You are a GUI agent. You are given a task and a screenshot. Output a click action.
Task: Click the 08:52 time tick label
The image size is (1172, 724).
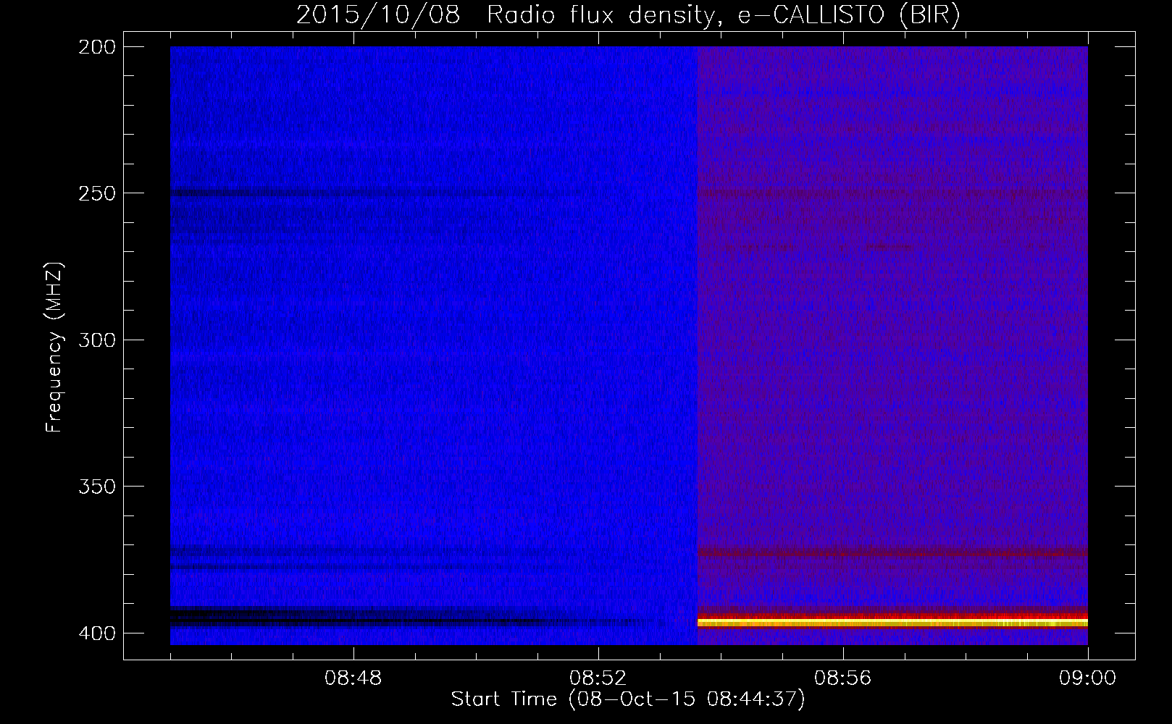[x=598, y=678]
